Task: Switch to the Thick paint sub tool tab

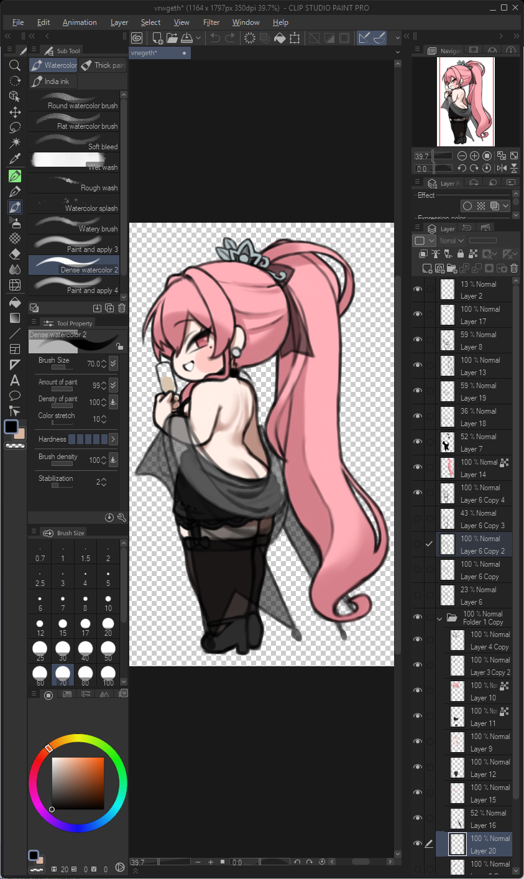Action: tap(103, 65)
